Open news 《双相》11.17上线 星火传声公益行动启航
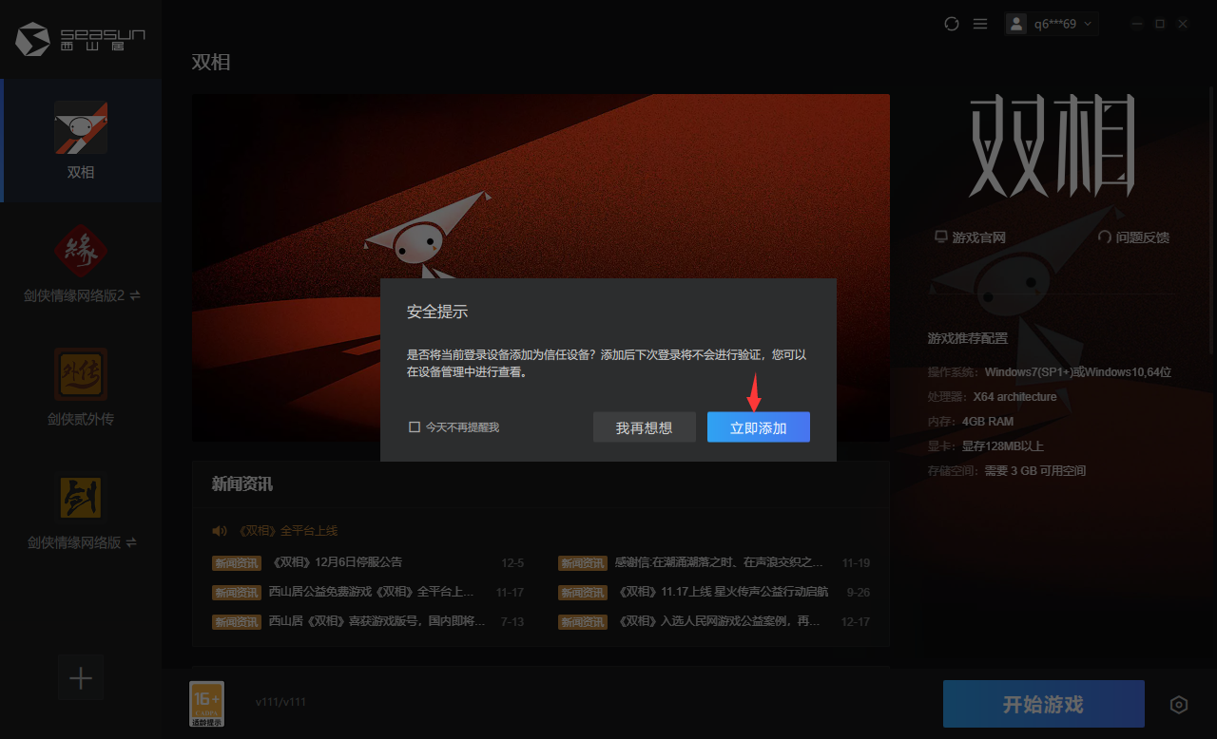The width and height of the screenshot is (1217, 739). click(x=723, y=592)
